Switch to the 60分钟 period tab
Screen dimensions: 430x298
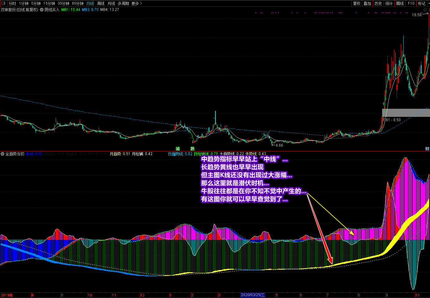click(77, 3)
